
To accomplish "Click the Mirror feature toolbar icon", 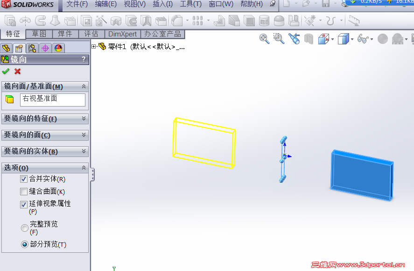I will tap(294, 21).
